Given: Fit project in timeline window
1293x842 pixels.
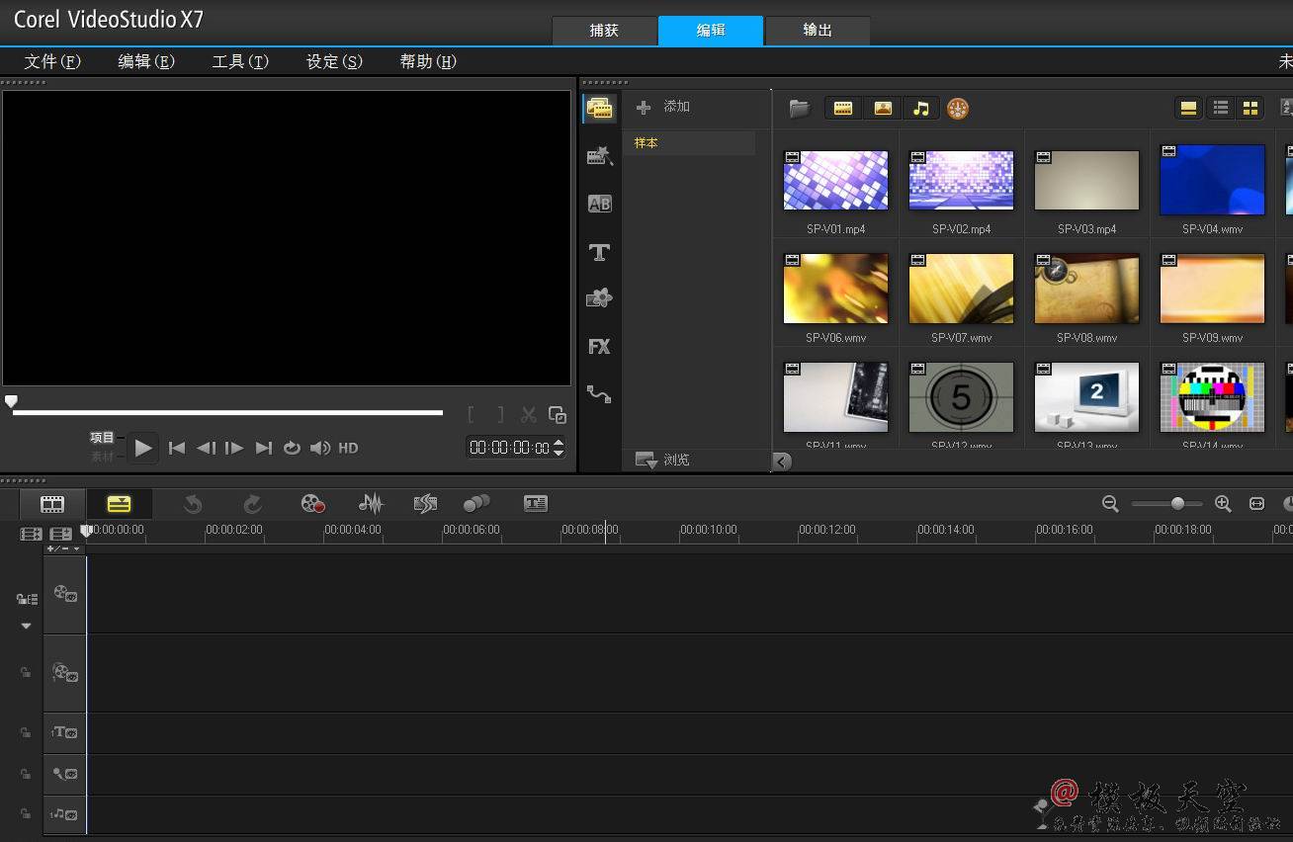Looking at the screenshot, I should tap(1256, 504).
